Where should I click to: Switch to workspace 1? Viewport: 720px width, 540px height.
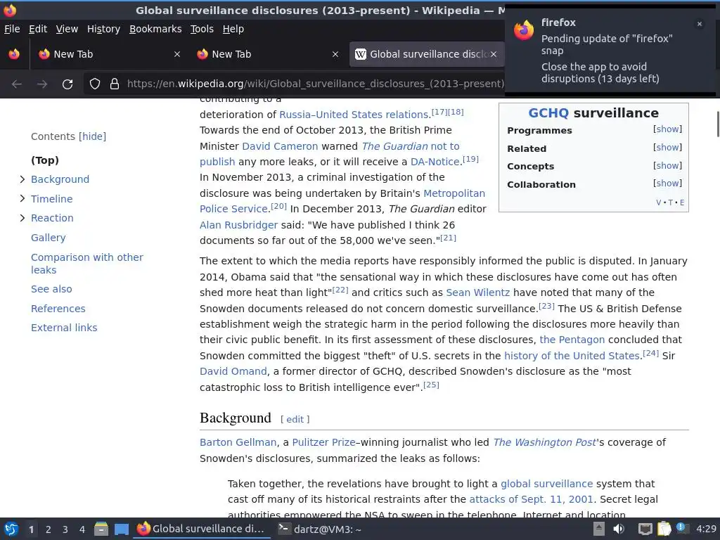(x=31, y=529)
